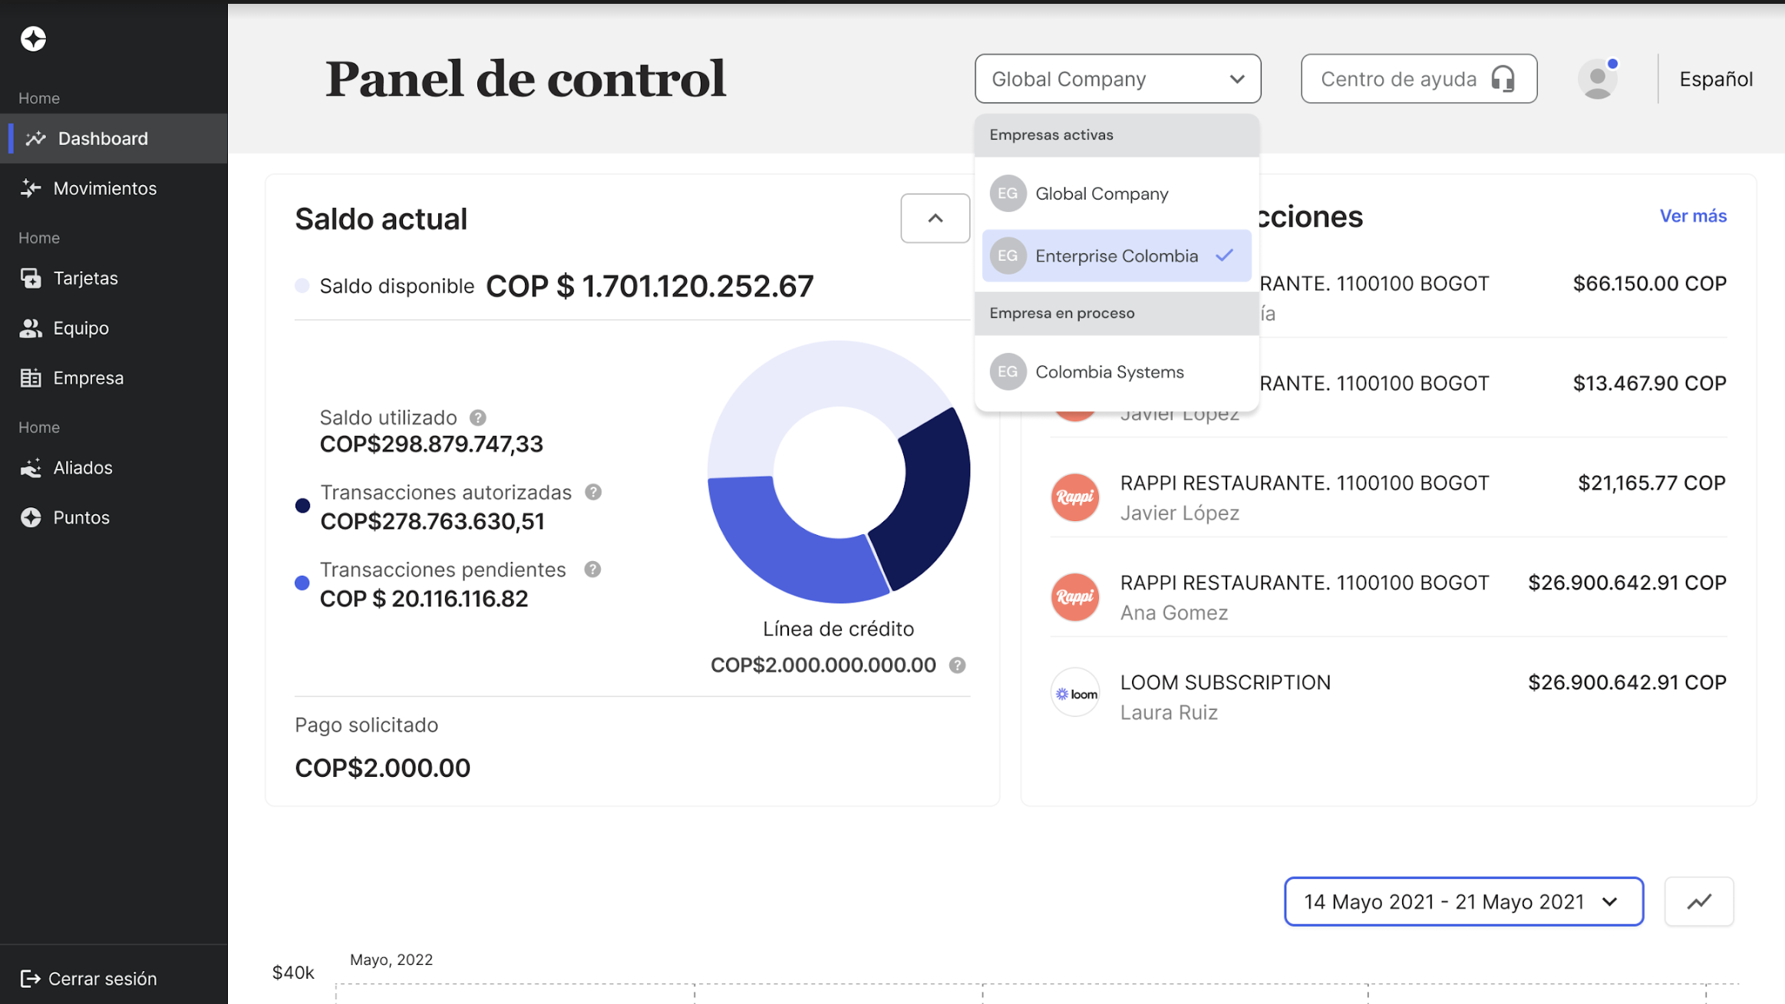Click the Puntos star icon
The height and width of the screenshot is (1004, 1785).
pyautogui.click(x=31, y=517)
